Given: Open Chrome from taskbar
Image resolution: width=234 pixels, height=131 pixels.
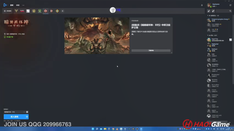Looking at the screenshot, I should coord(113,129).
